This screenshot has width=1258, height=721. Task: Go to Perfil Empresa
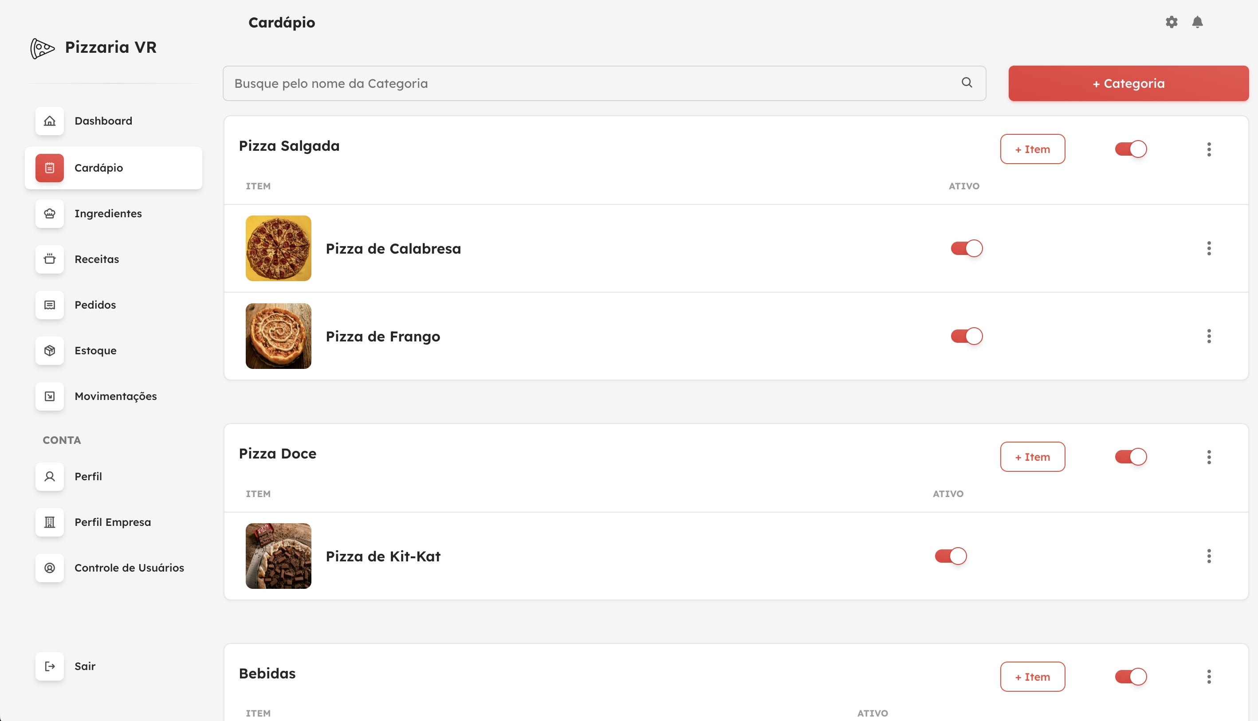tap(112, 521)
